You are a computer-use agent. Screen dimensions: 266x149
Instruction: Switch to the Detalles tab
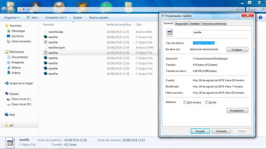[195, 24]
